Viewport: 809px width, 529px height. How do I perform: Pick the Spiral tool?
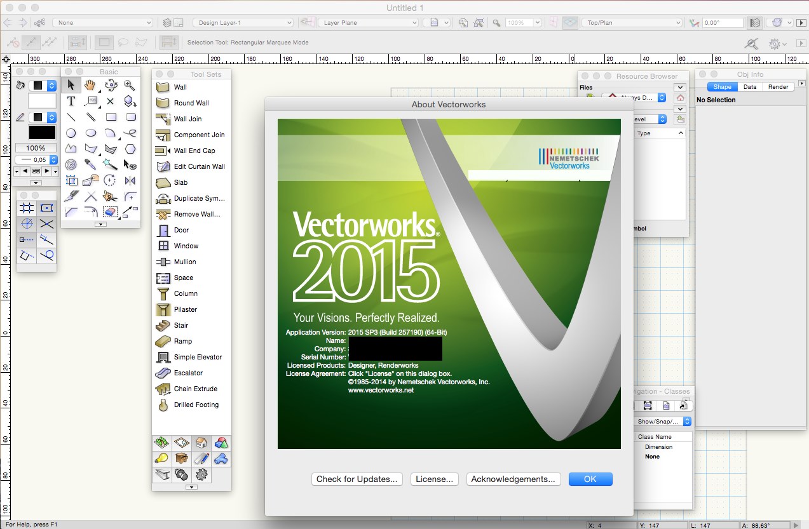click(x=71, y=164)
